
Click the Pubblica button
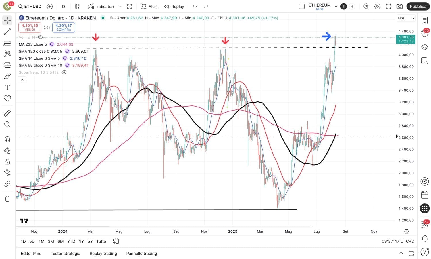pyautogui.click(x=418, y=6)
